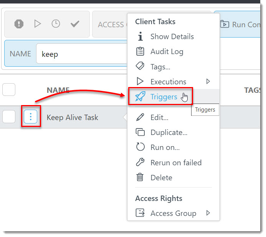Filter tasks by scheduled clock icon
Screen dimensions: 266x237
(56, 23)
